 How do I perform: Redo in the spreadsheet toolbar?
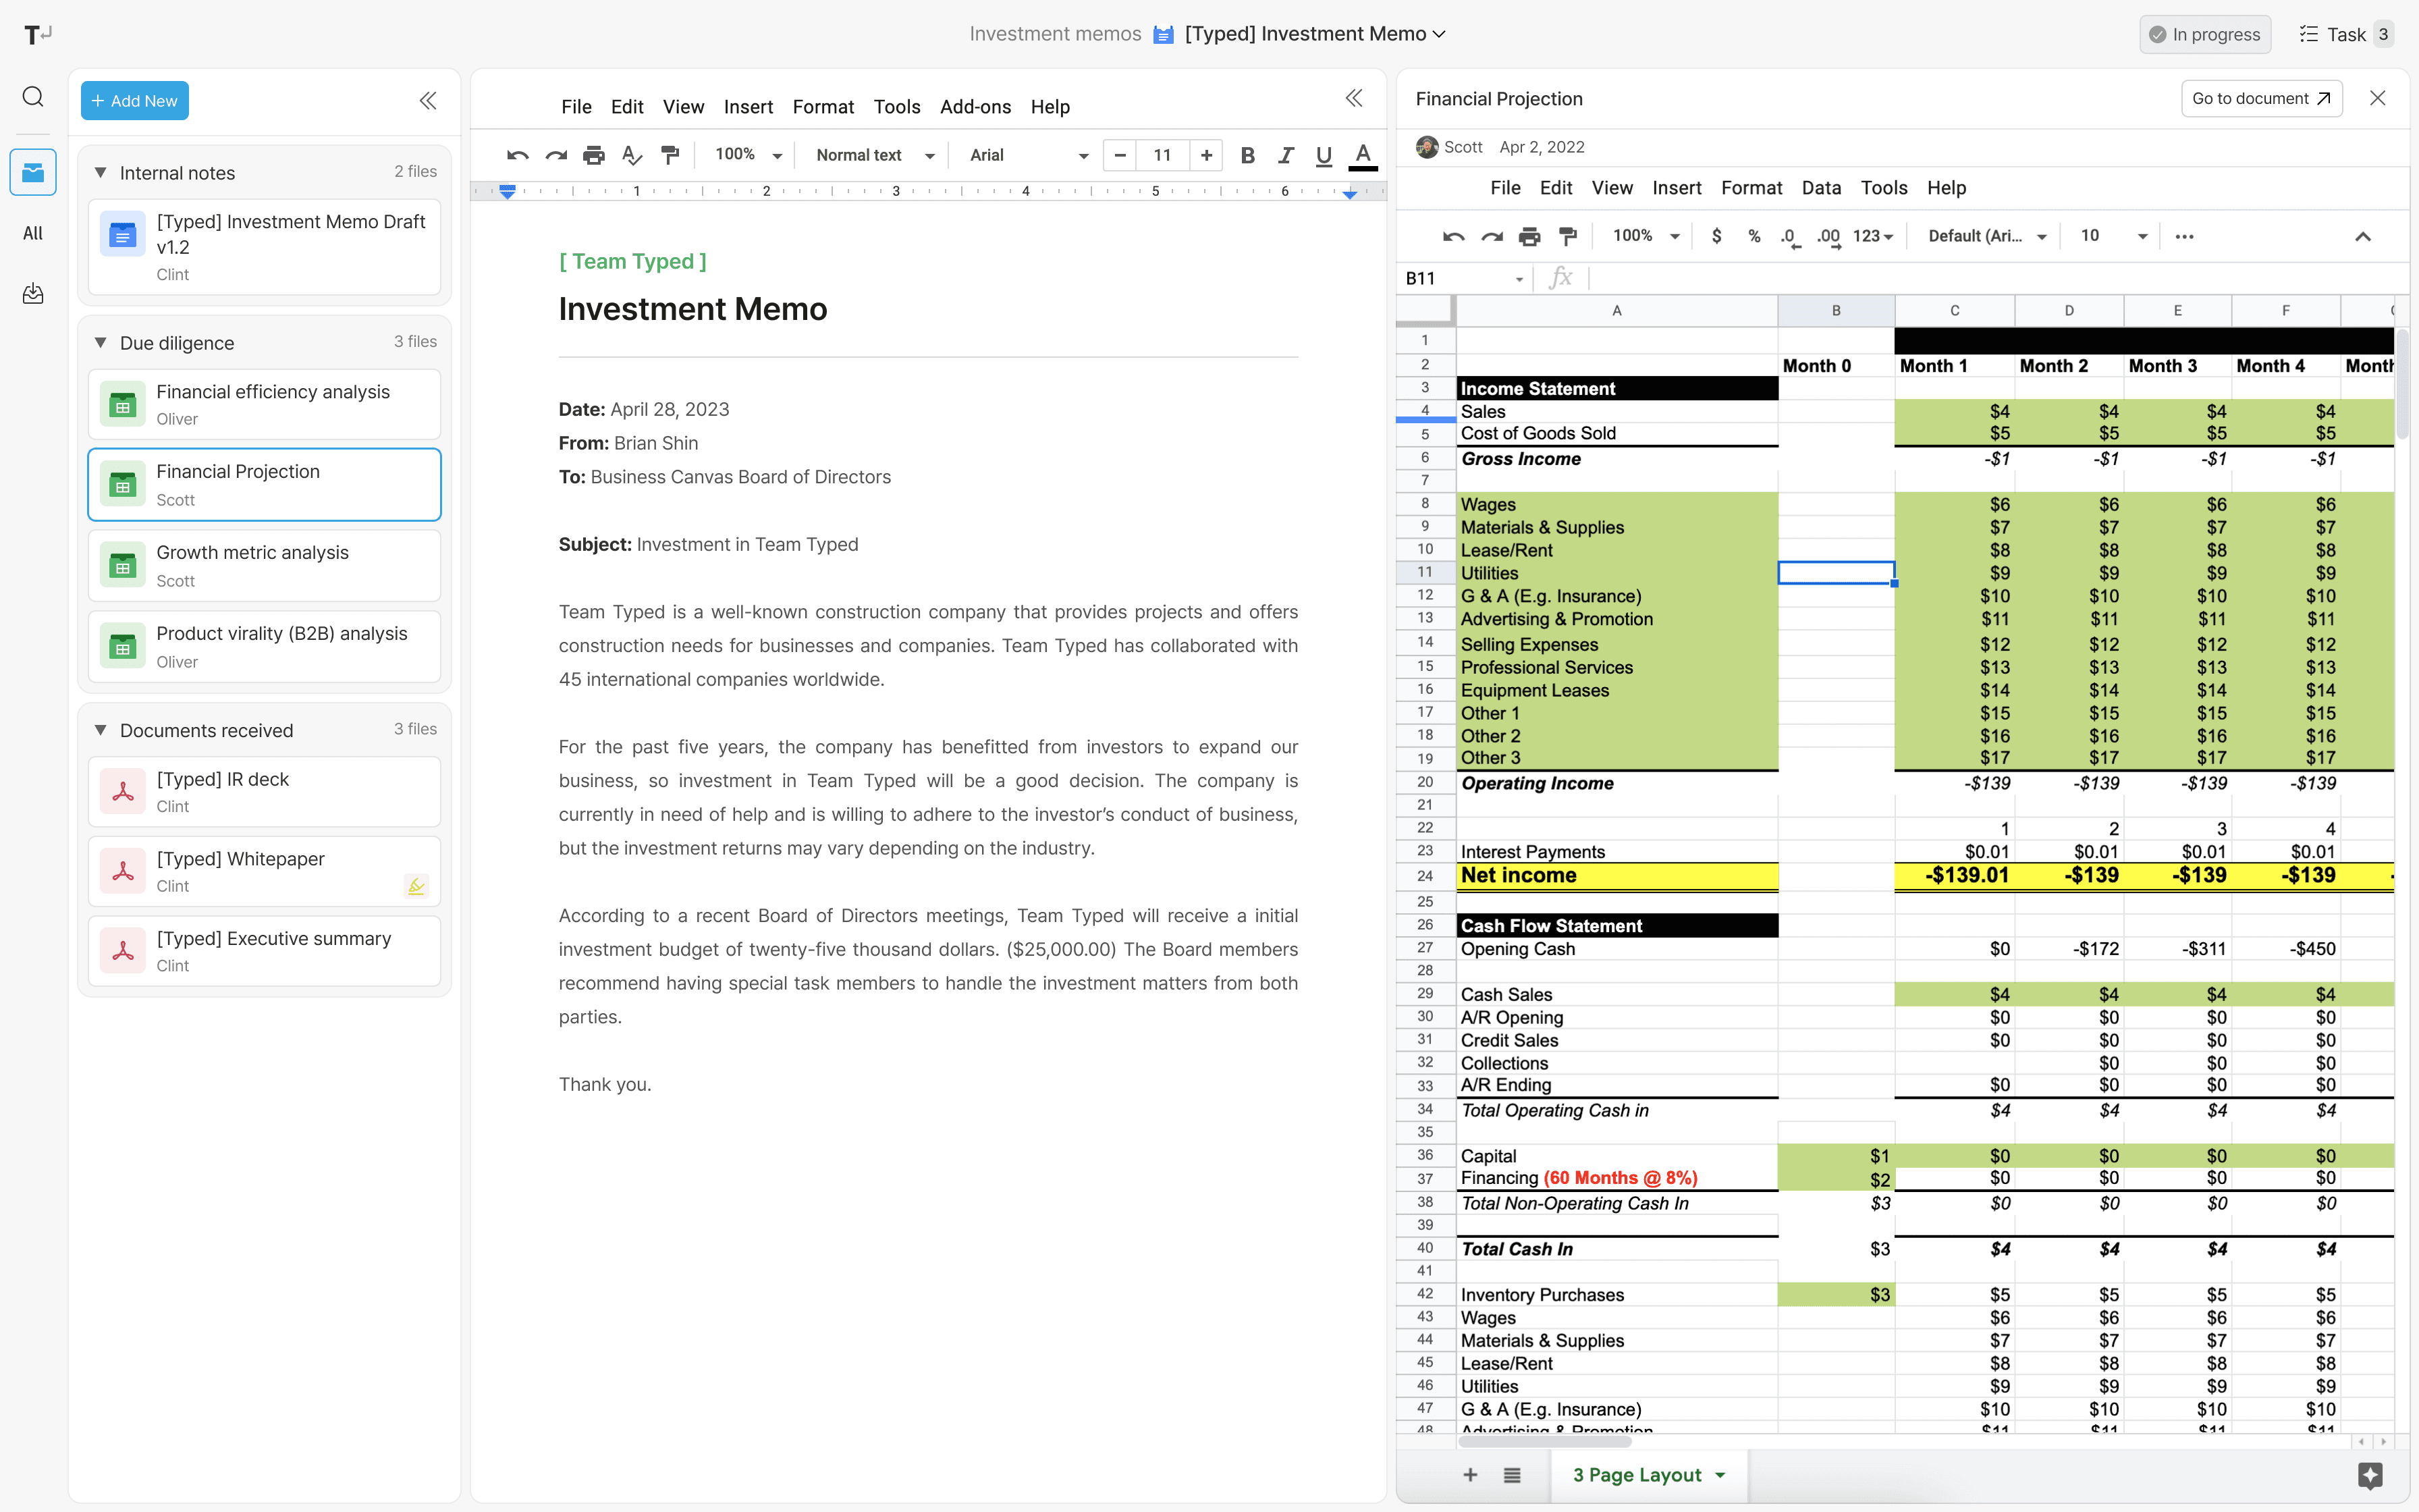click(1492, 236)
